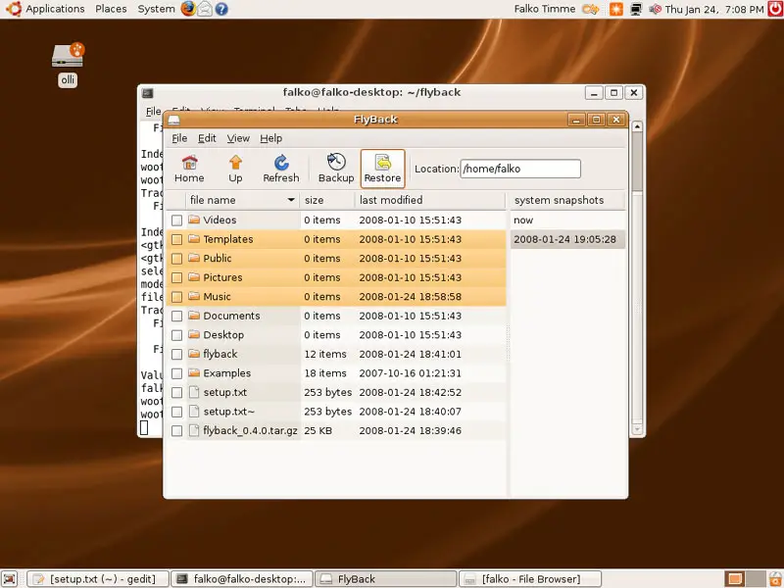Screen dimensions: 784x588
Task: Click the Falko Timme user name
Action: (545, 9)
